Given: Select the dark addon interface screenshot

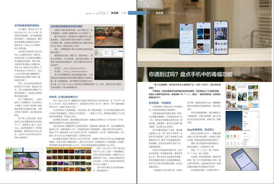Looking at the screenshot, I should pos(109,69).
